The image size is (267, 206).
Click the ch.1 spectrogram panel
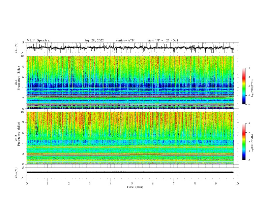pos(130,82)
